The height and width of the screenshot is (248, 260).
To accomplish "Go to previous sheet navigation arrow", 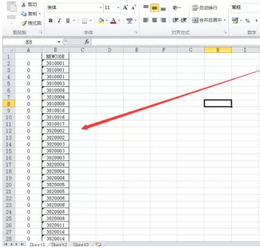I will click(x=12, y=244).
